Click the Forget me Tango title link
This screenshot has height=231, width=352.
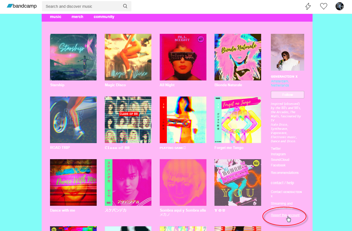click(229, 148)
